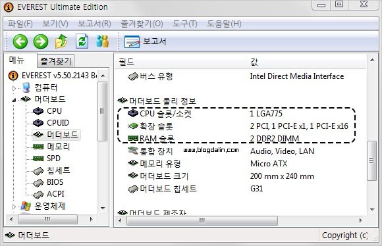Click the Copyright (c) status bar text
The height and width of the screenshot is (246, 382).
(x=344, y=235)
